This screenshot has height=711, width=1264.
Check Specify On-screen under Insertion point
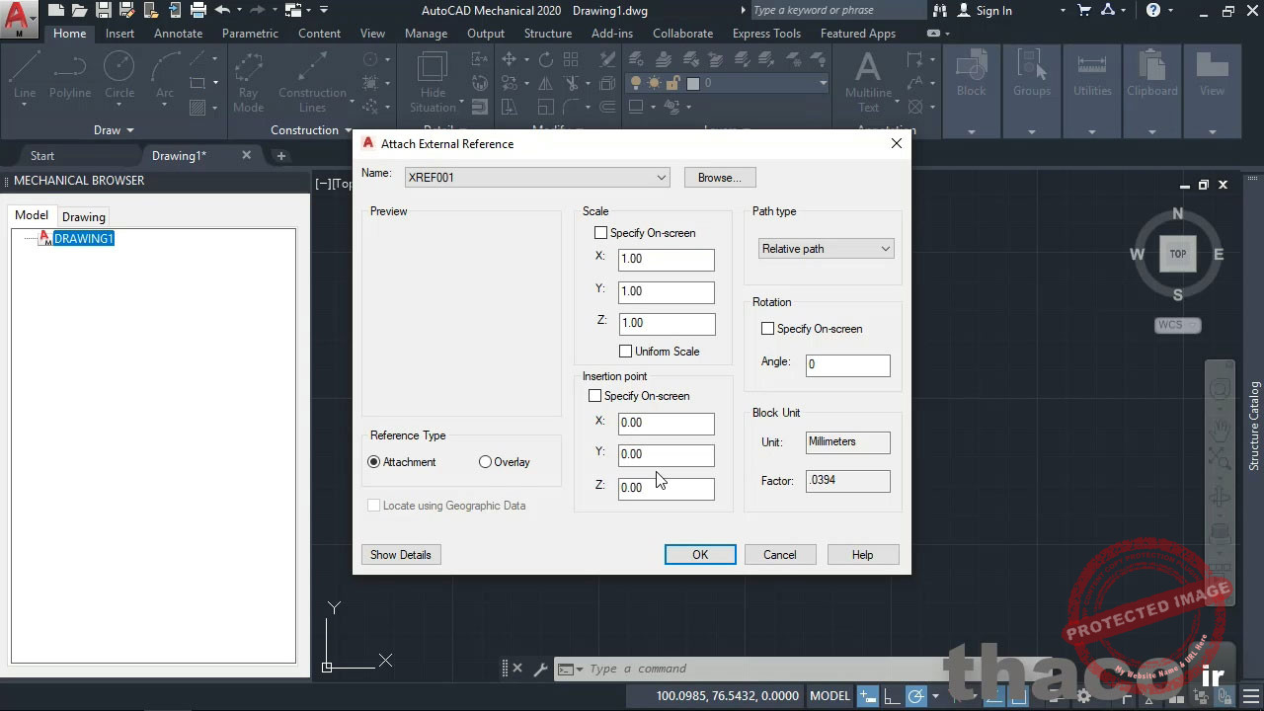595,395
